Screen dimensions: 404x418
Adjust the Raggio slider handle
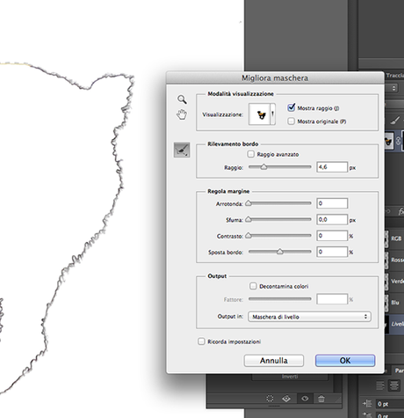coord(263,167)
